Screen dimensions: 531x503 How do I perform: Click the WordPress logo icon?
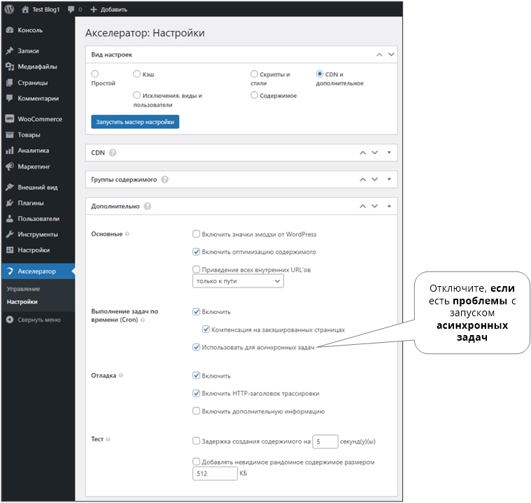coord(9,10)
